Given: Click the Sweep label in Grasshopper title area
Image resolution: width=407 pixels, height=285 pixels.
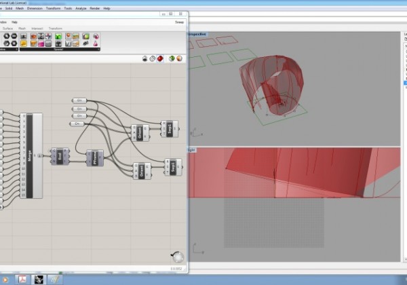Looking at the screenshot, I should coord(179,22).
